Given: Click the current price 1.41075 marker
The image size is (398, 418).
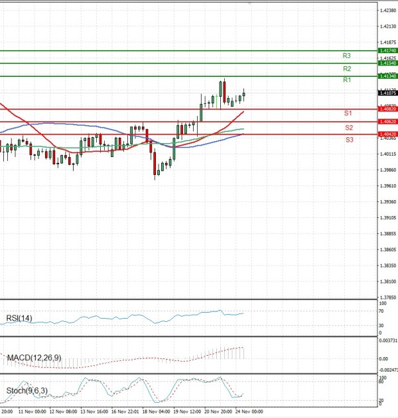Looking at the screenshot, I should [387, 93].
